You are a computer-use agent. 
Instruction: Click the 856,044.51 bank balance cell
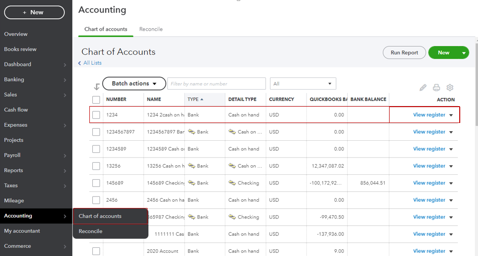[372, 183]
